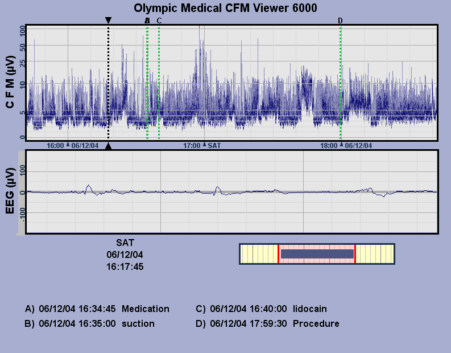Click the 16:00 06/12/04 time label
451x353 pixels.
click(x=72, y=146)
